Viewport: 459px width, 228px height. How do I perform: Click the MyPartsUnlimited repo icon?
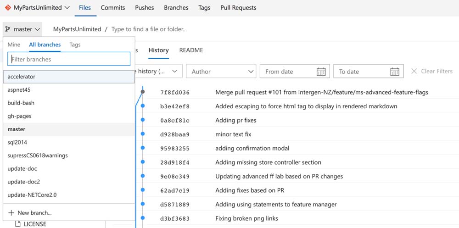click(8, 8)
